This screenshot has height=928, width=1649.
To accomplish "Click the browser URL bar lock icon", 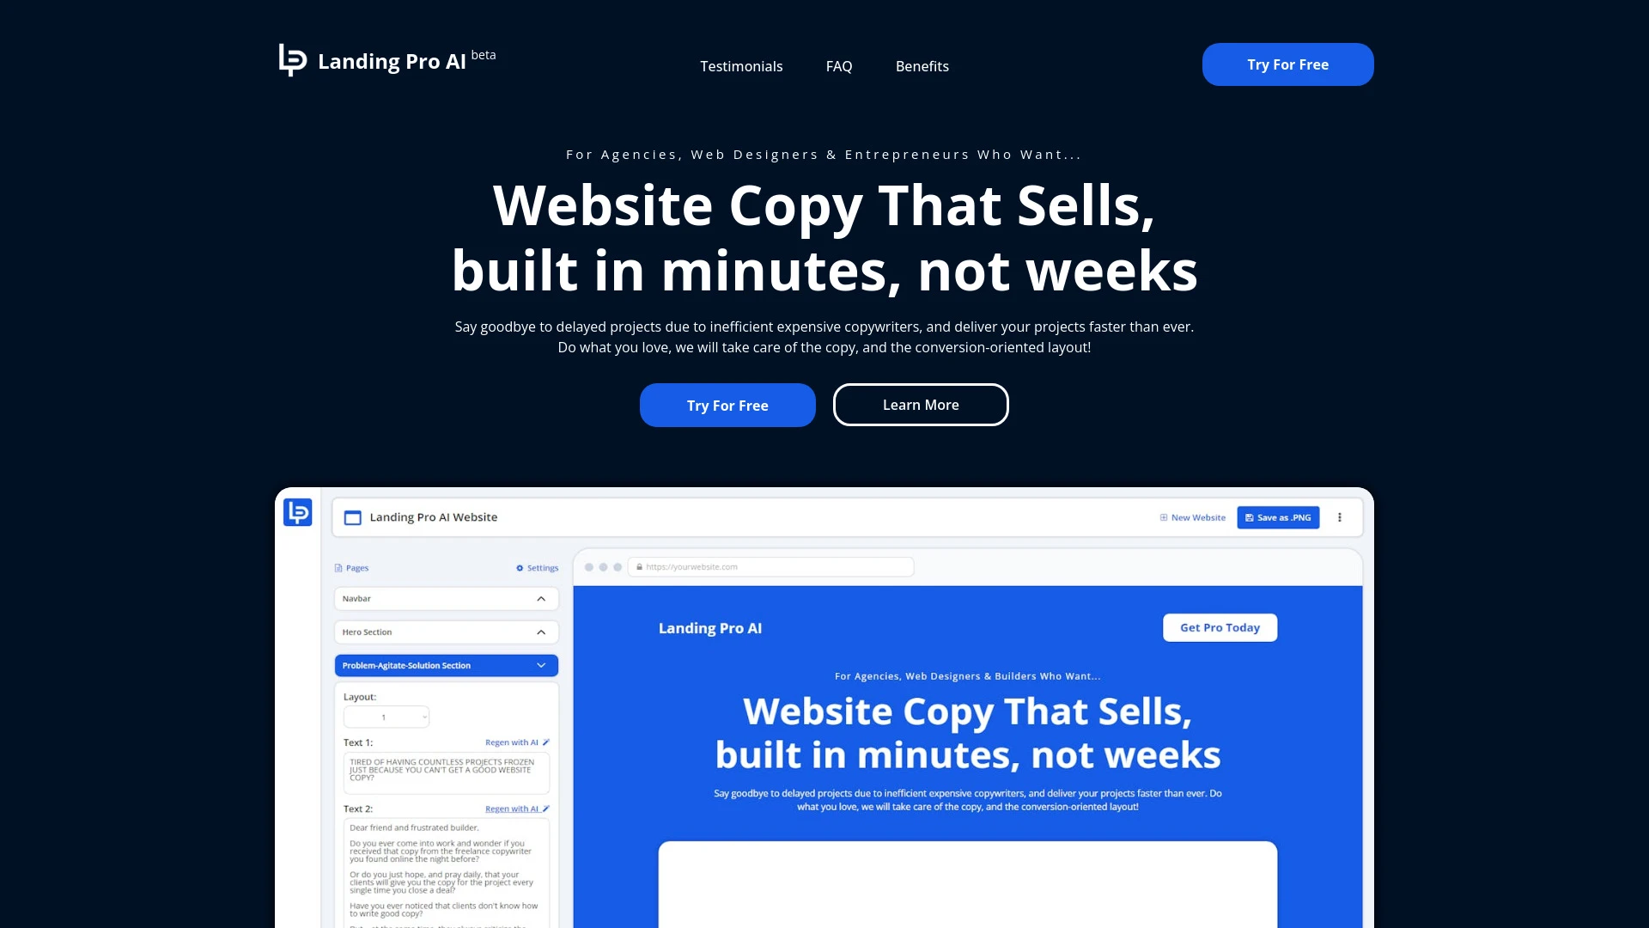I will [x=639, y=566].
